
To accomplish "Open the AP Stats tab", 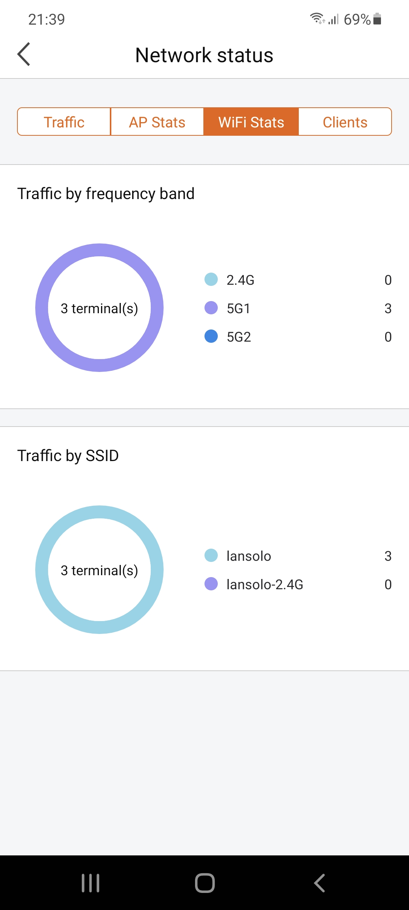I will pos(157,122).
